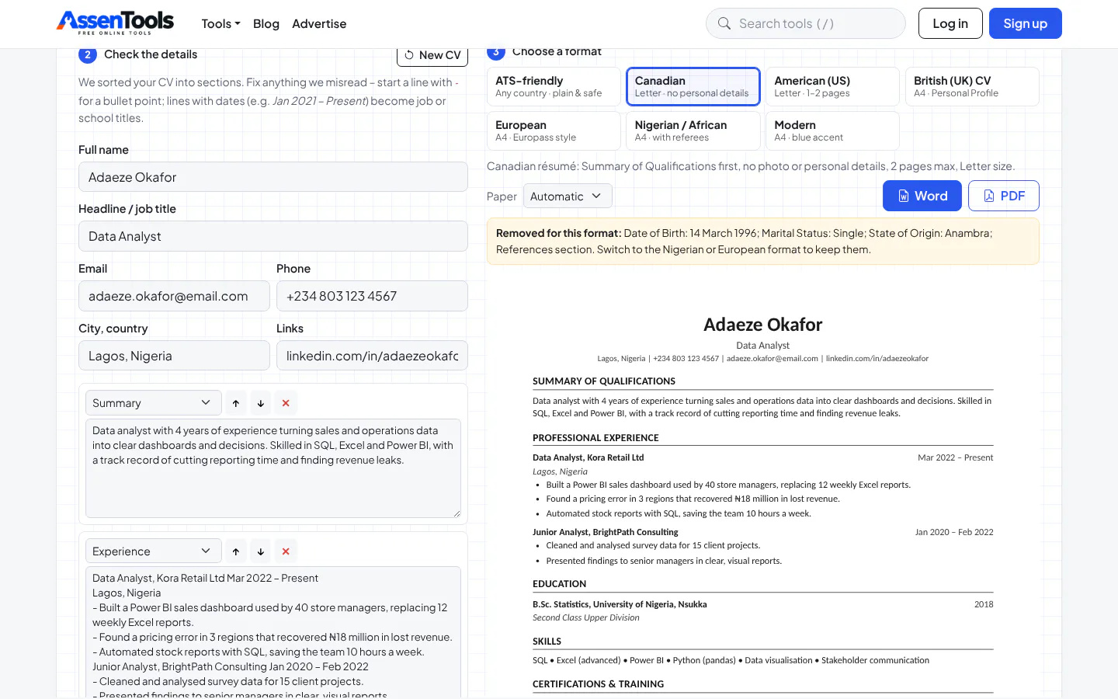Edit the City, country field
The height and width of the screenshot is (699, 1118).
click(x=174, y=356)
